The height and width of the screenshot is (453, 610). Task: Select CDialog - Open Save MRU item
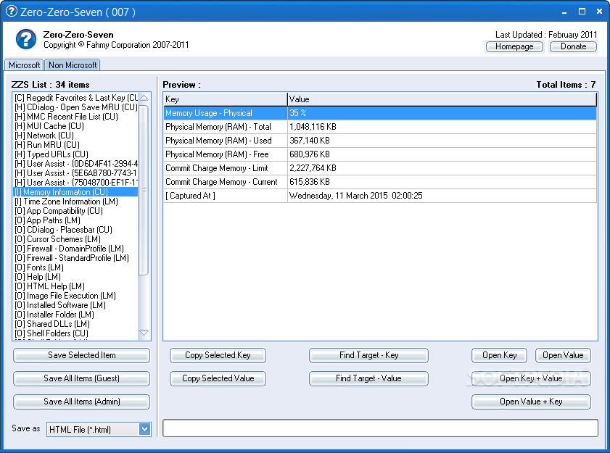(76, 107)
